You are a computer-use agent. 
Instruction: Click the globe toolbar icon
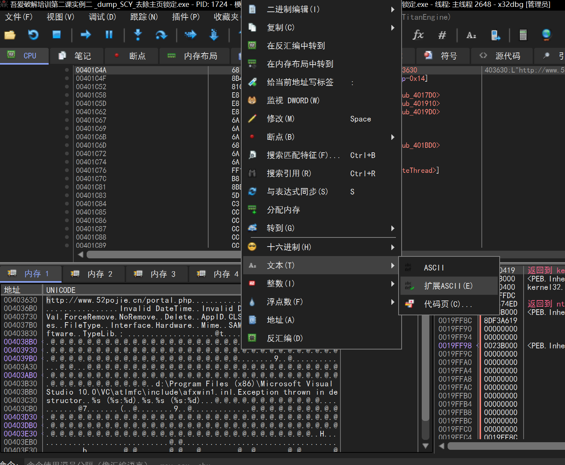pyautogui.click(x=546, y=35)
